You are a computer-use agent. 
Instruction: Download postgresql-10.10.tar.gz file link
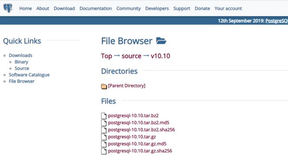click(132, 137)
